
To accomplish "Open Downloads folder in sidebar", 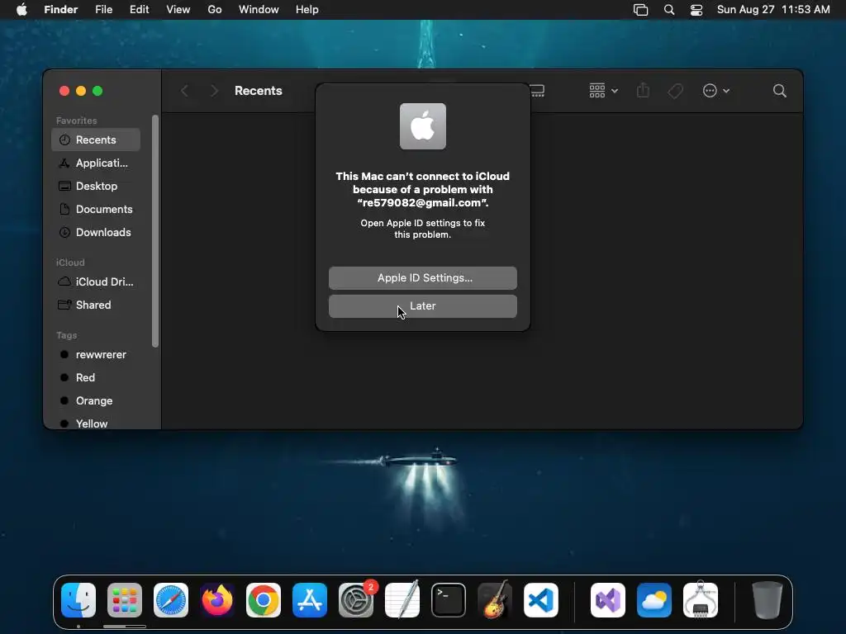I will click(96, 232).
